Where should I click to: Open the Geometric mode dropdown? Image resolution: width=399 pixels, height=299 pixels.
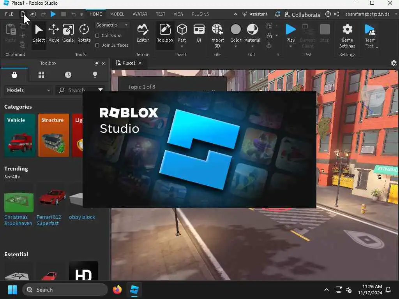tap(112, 25)
